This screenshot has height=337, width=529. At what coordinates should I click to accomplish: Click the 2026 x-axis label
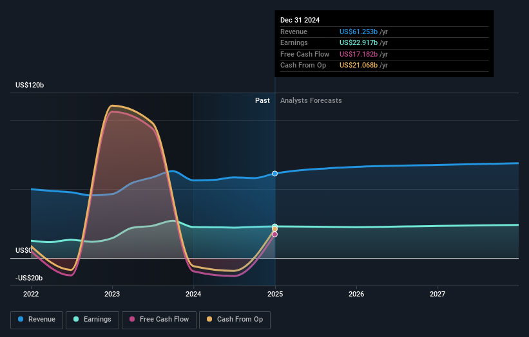(x=356, y=295)
